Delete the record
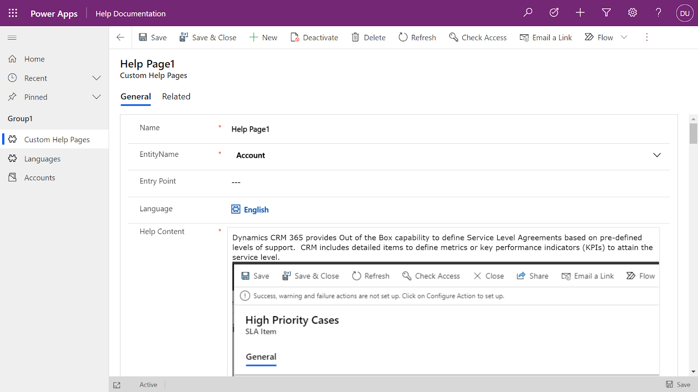Viewport: 698px width, 392px height. point(369,37)
